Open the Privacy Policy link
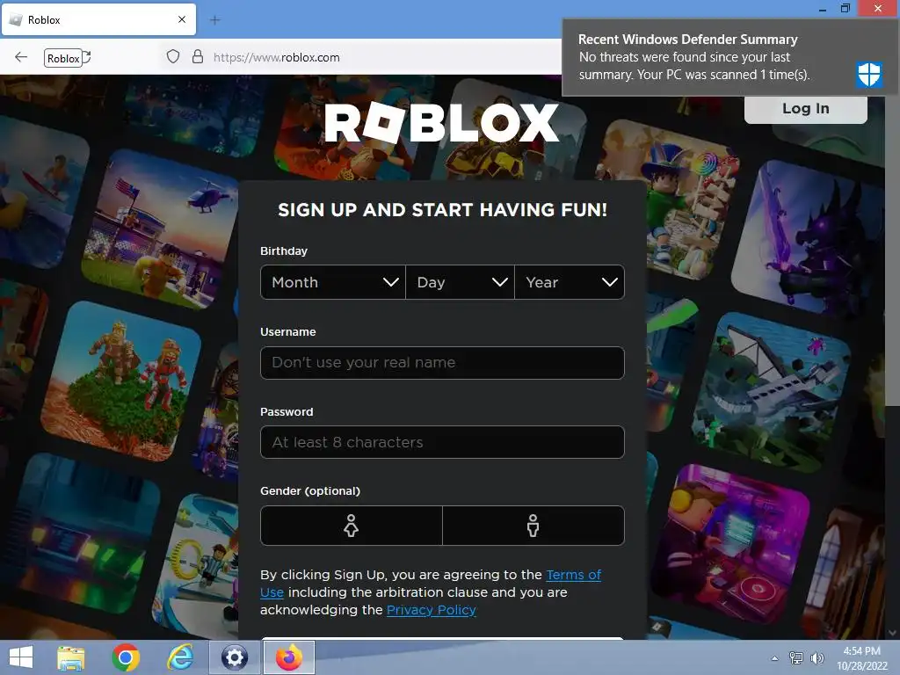 (431, 610)
